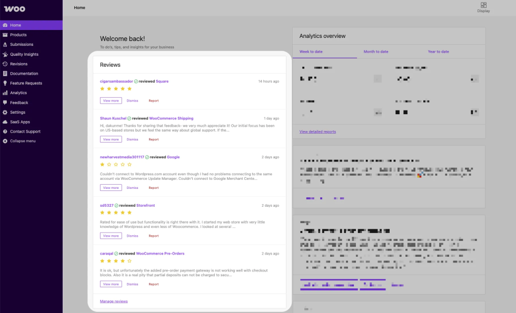Dismiss the newharvestmedia301117 Google review
Image resolution: width=516 pixels, height=313 pixels.
(x=132, y=188)
